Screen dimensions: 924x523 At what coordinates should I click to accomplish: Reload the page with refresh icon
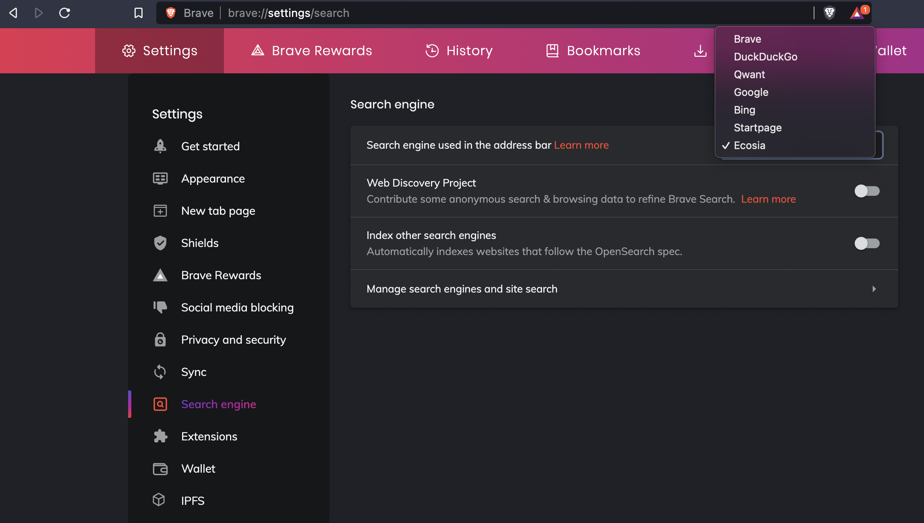[64, 13]
